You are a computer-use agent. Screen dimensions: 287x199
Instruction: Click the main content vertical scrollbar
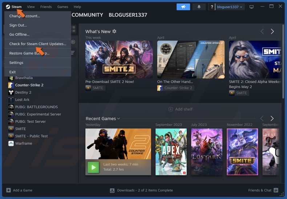click(x=283, y=62)
